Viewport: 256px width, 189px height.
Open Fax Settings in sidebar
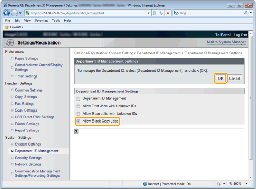click(x=25, y=104)
